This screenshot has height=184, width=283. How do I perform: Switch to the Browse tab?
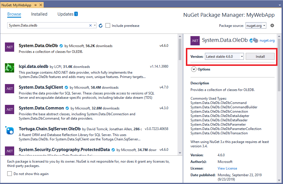14,14
